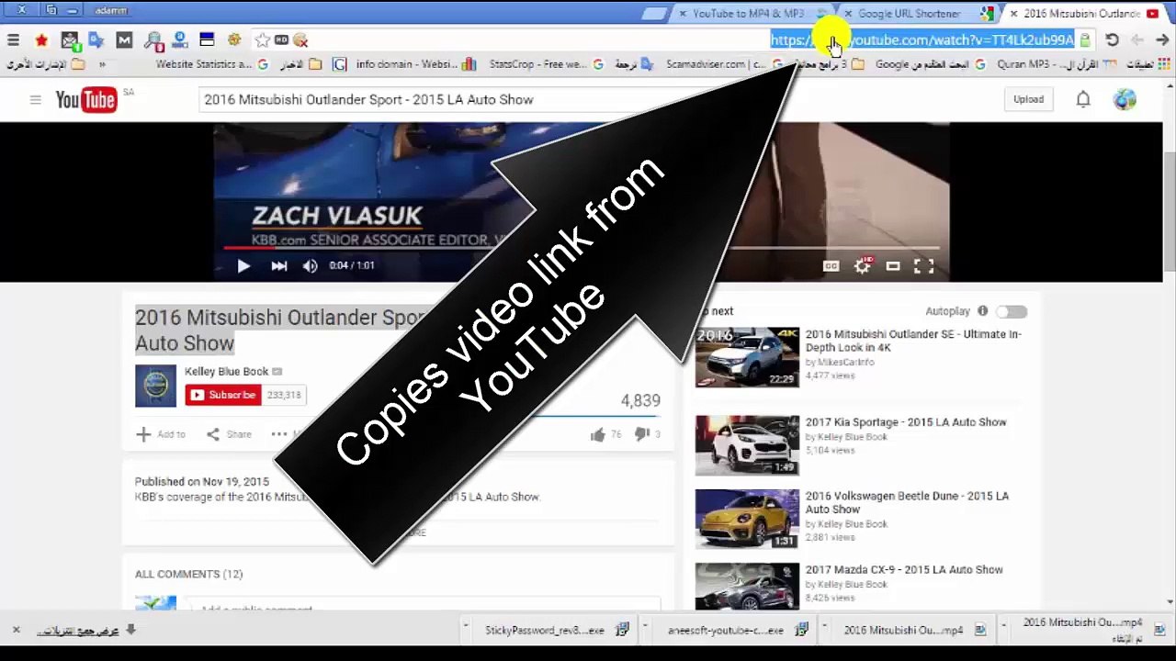The height and width of the screenshot is (661, 1176).
Task: Open the Google Translate extension icon
Action: pyautogui.click(x=96, y=40)
